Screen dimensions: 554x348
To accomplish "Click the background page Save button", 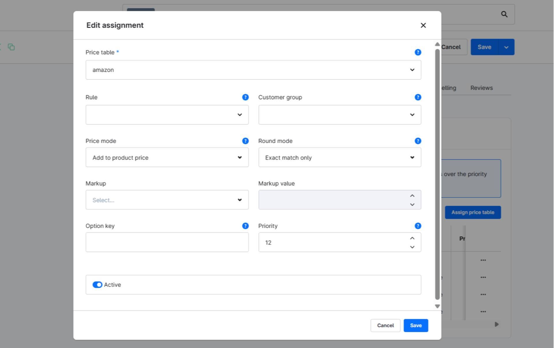I will 484,47.
